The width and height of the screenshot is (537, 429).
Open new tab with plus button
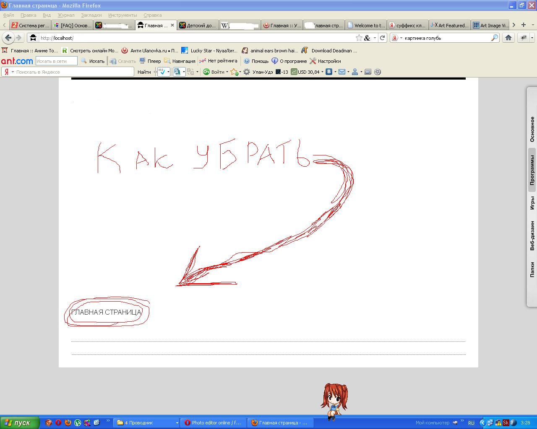point(523,25)
